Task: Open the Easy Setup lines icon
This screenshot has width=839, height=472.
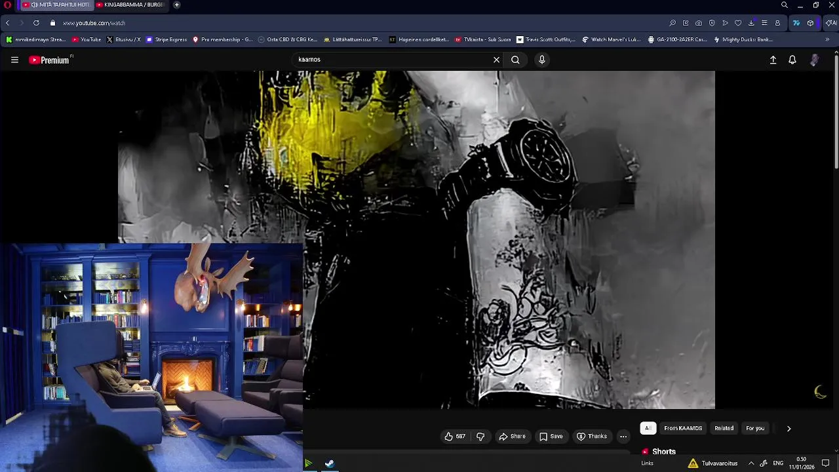Action: 764,23
